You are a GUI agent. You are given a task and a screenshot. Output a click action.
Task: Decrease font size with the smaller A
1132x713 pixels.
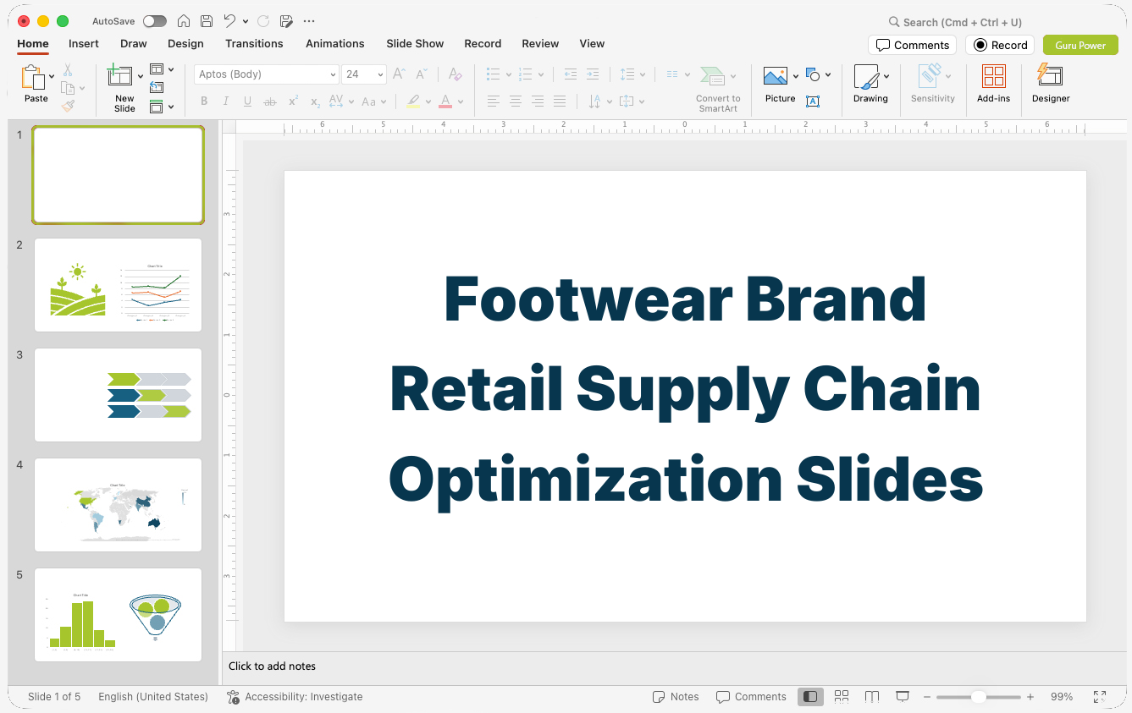tap(422, 74)
